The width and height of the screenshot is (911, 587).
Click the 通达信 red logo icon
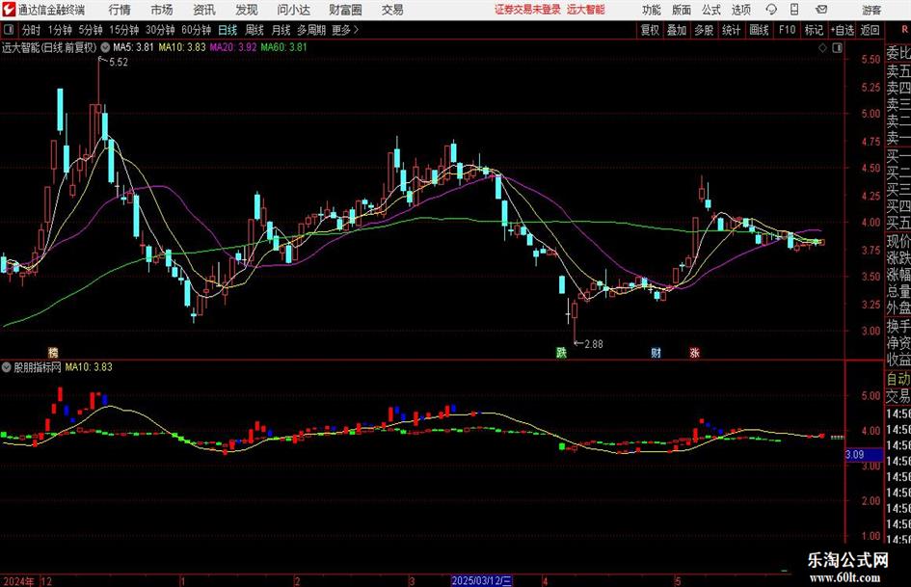click(x=8, y=10)
